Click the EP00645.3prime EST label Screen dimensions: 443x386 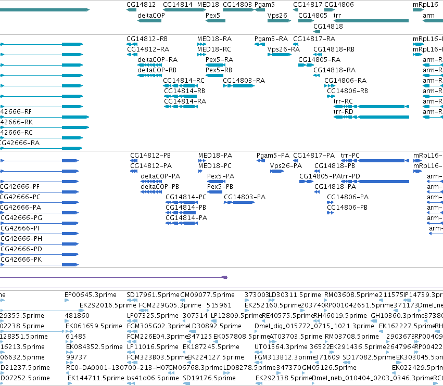click(x=91, y=295)
